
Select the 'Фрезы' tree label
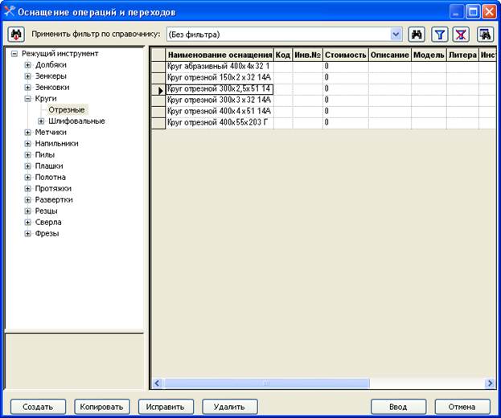47,233
